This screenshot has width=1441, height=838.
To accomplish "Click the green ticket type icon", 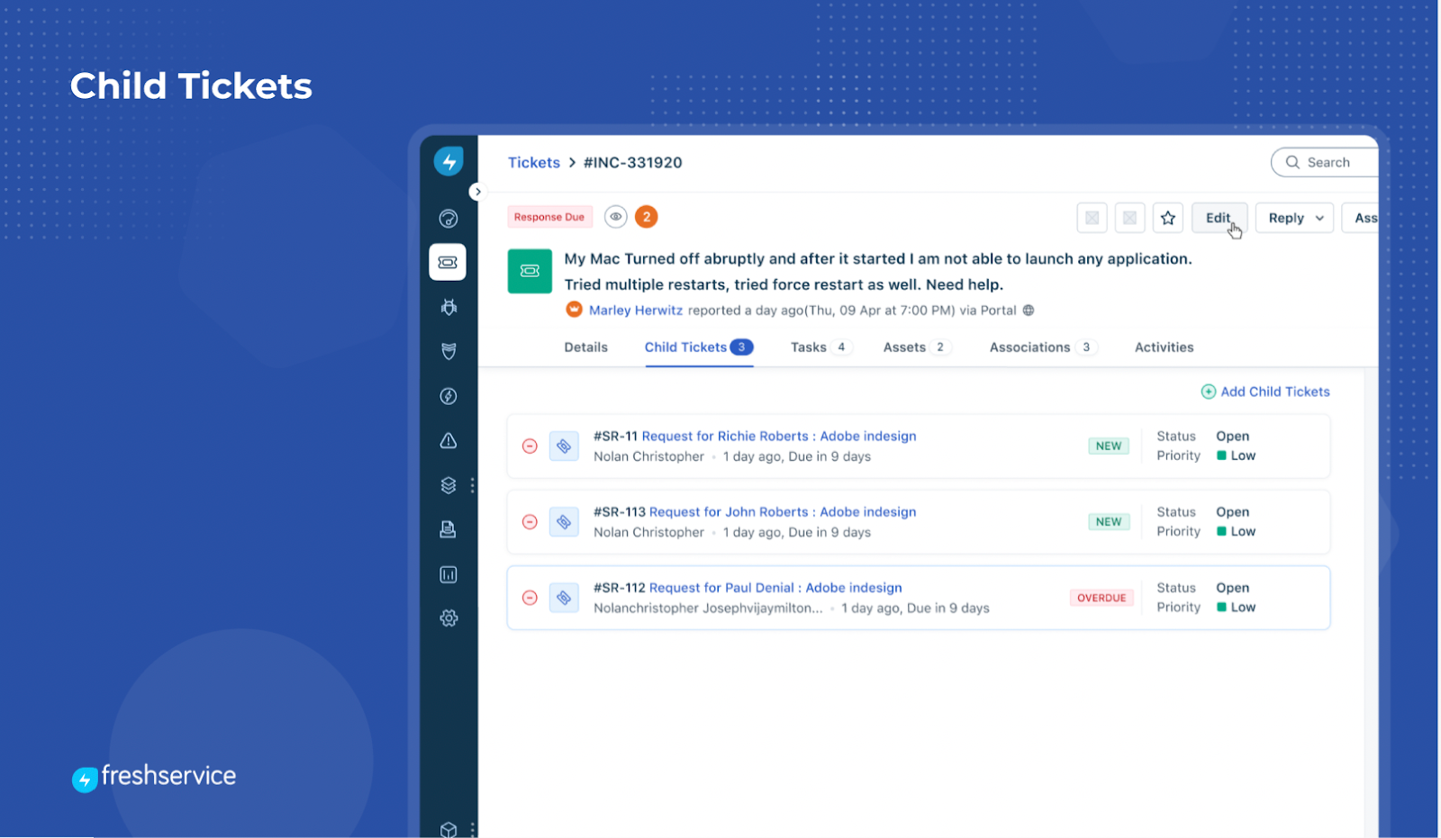I will pos(530,271).
